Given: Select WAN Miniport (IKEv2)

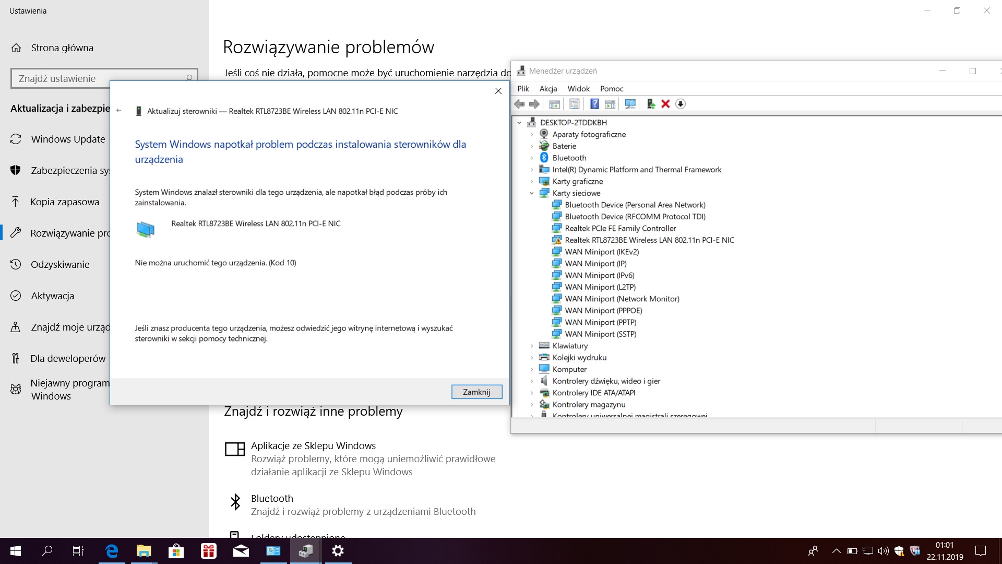Looking at the screenshot, I should (x=602, y=252).
